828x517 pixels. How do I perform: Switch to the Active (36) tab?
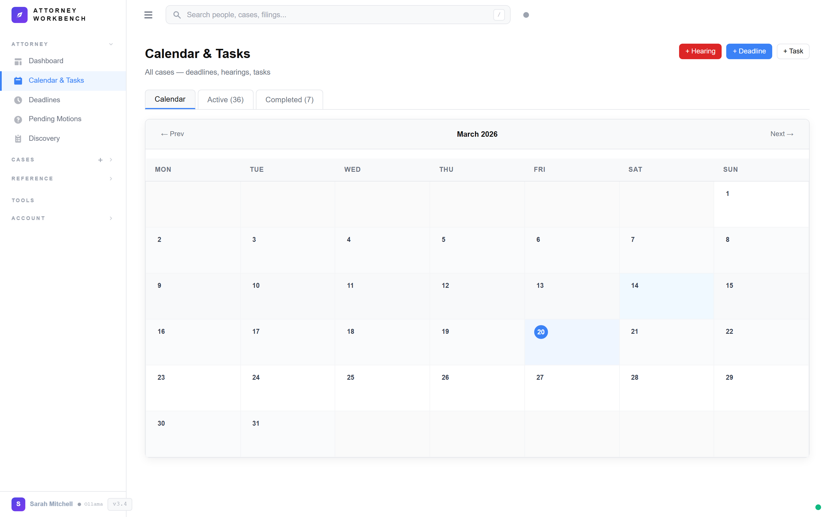click(x=225, y=99)
